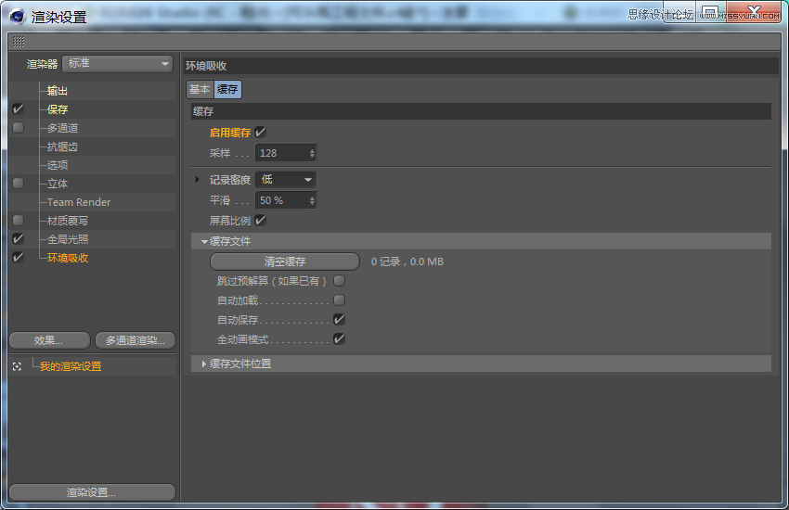Expand the 记录密度 disclosure triangle

197,179
